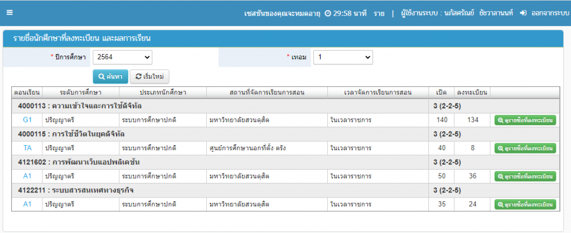The width and height of the screenshot is (571, 233).
Task: Open section TA link for course 4000115
Action: click(x=27, y=148)
